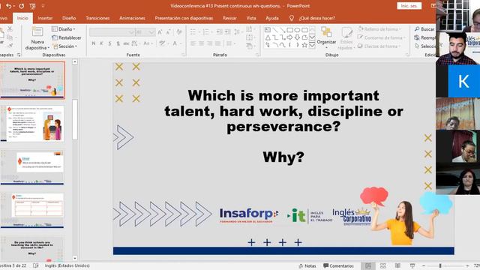The image size is (480, 270).
Task: Toggle numbered list
Action: (206, 31)
